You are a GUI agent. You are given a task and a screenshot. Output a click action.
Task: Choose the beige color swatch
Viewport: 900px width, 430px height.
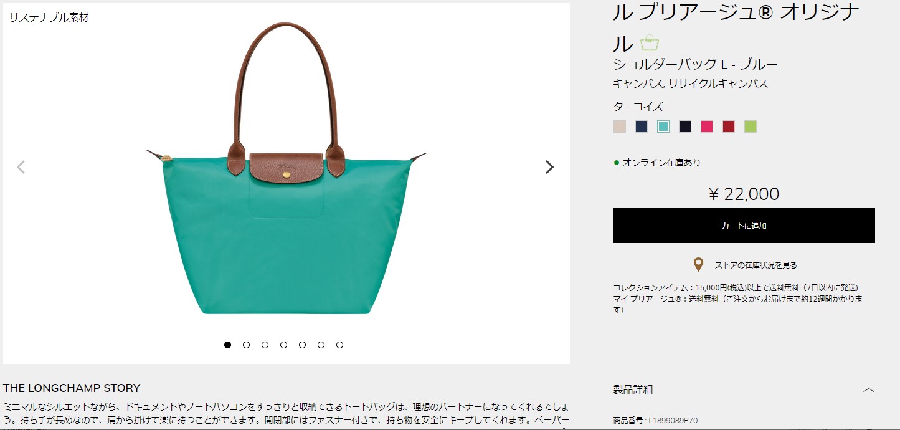(619, 127)
